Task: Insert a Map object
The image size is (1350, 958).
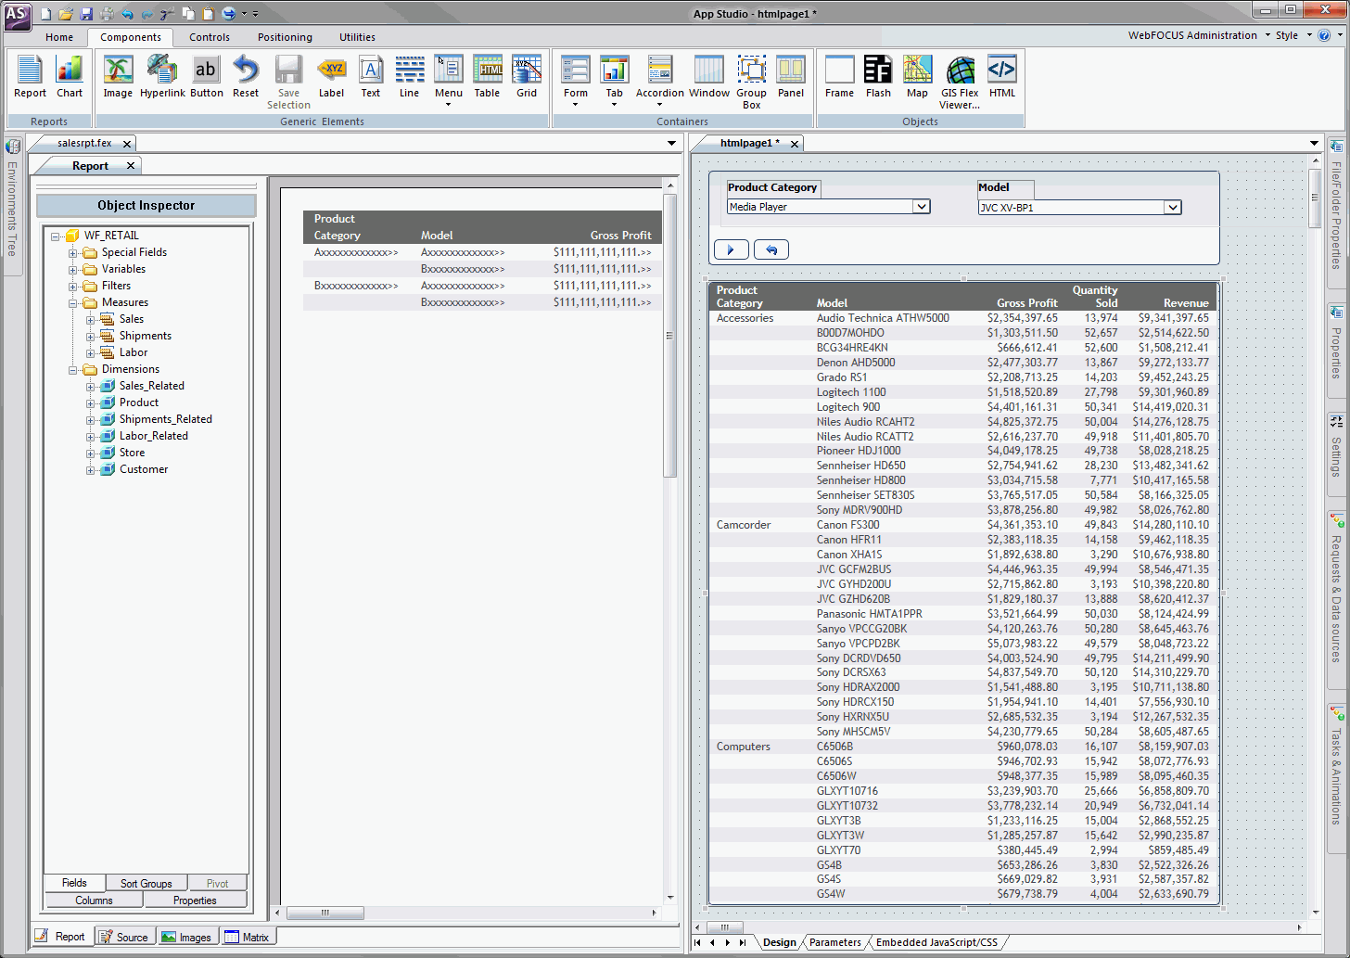Action: (917, 76)
